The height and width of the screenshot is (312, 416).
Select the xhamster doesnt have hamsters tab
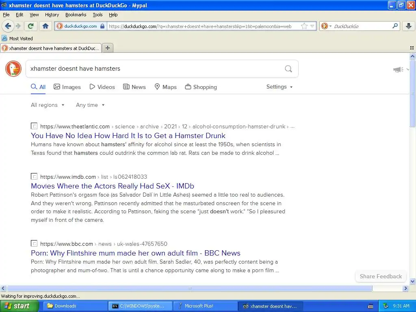(51, 48)
